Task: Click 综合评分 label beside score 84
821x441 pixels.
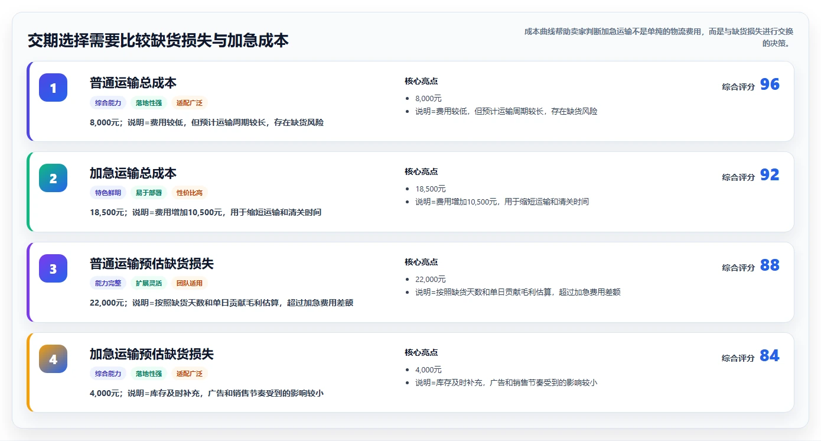Action: point(738,358)
